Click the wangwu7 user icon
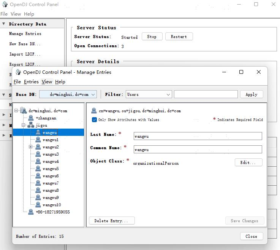 pyautogui.click(x=38, y=183)
